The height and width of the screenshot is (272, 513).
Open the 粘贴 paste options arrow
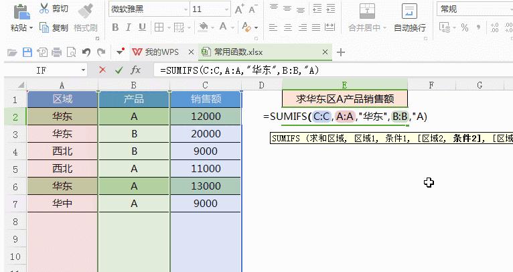coord(31,28)
